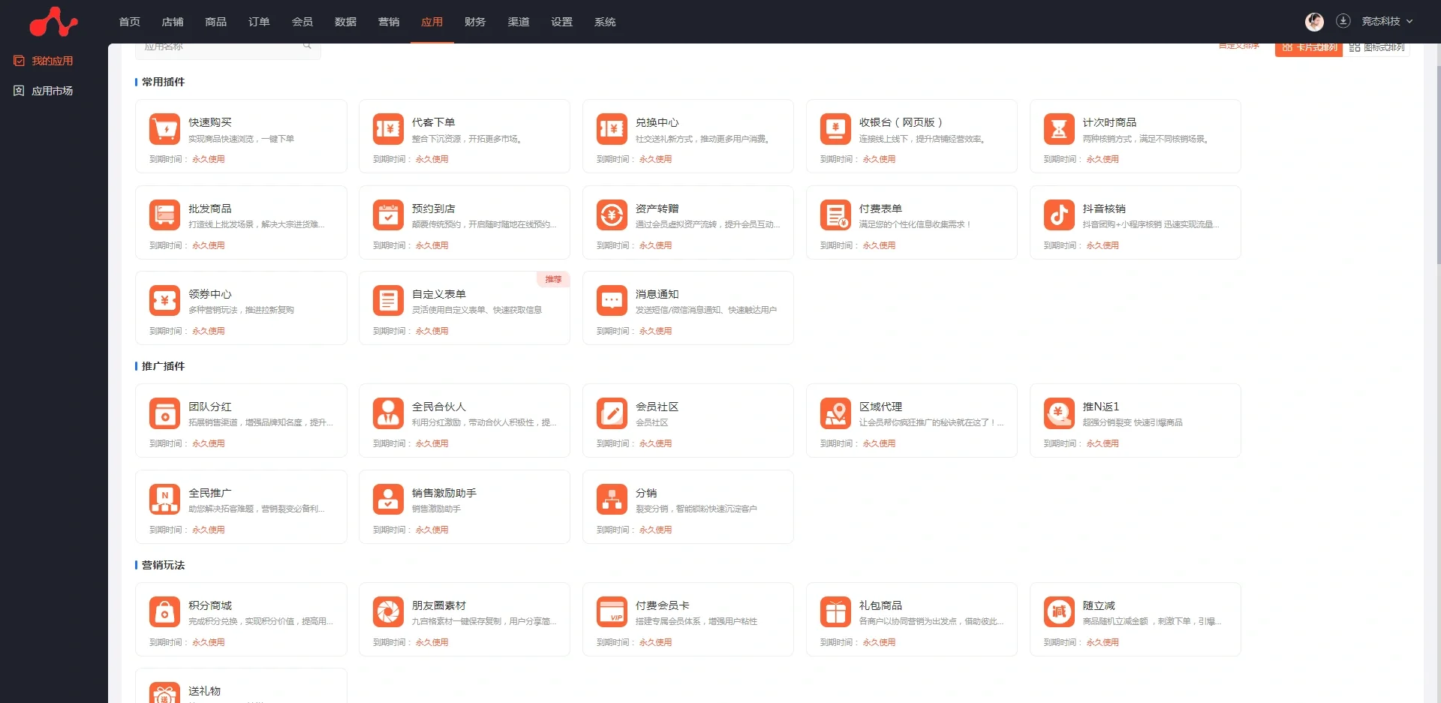Image resolution: width=1441 pixels, height=703 pixels.
Task: Click the 区域代理 map icon
Action: click(x=835, y=413)
